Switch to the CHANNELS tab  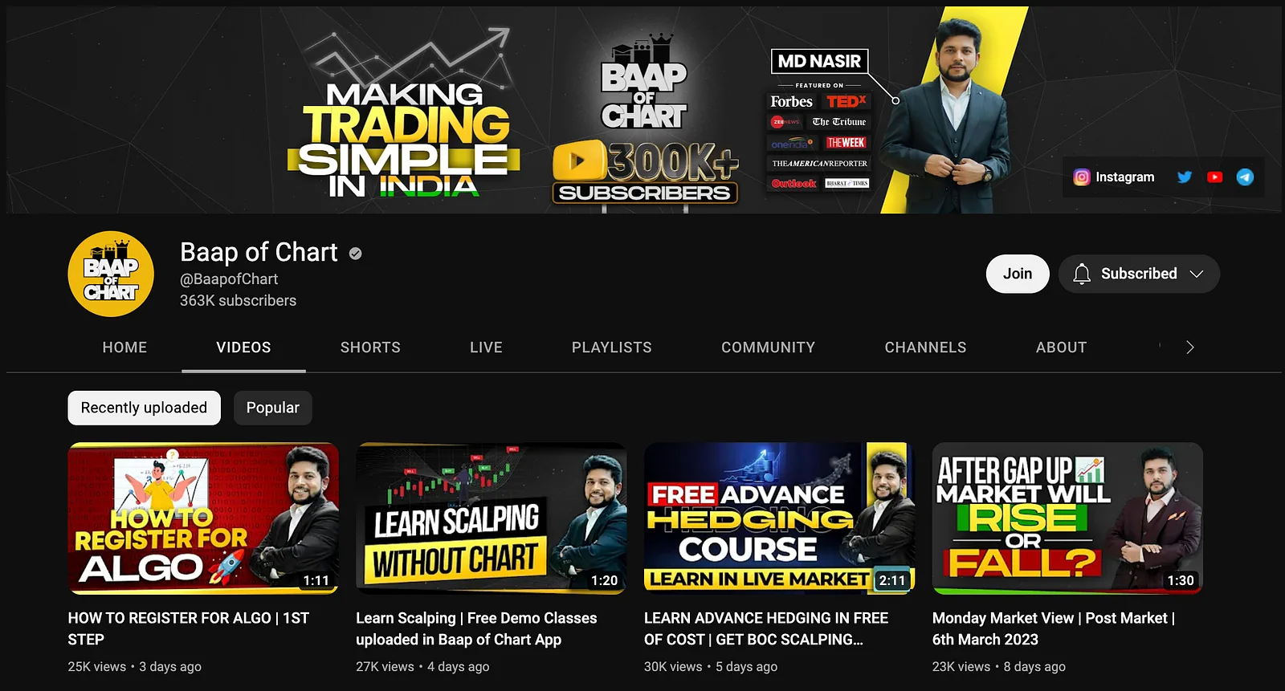pyautogui.click(x=925, y=348)
